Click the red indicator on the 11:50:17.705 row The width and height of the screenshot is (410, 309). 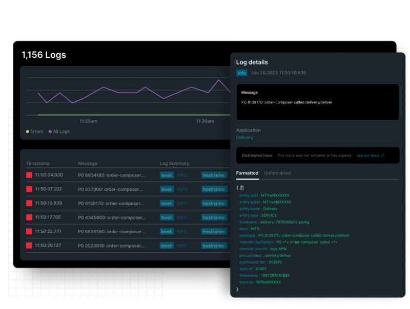click(x=29, y=217)
